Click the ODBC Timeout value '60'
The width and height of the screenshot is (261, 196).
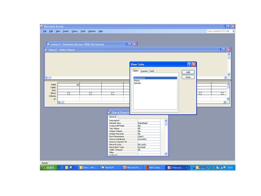(149, 150)
